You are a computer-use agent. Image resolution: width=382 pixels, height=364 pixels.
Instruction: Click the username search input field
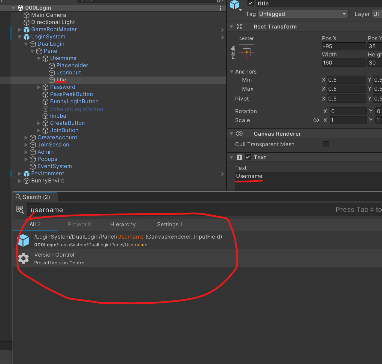pyautogui.click(x=90, y=209)
